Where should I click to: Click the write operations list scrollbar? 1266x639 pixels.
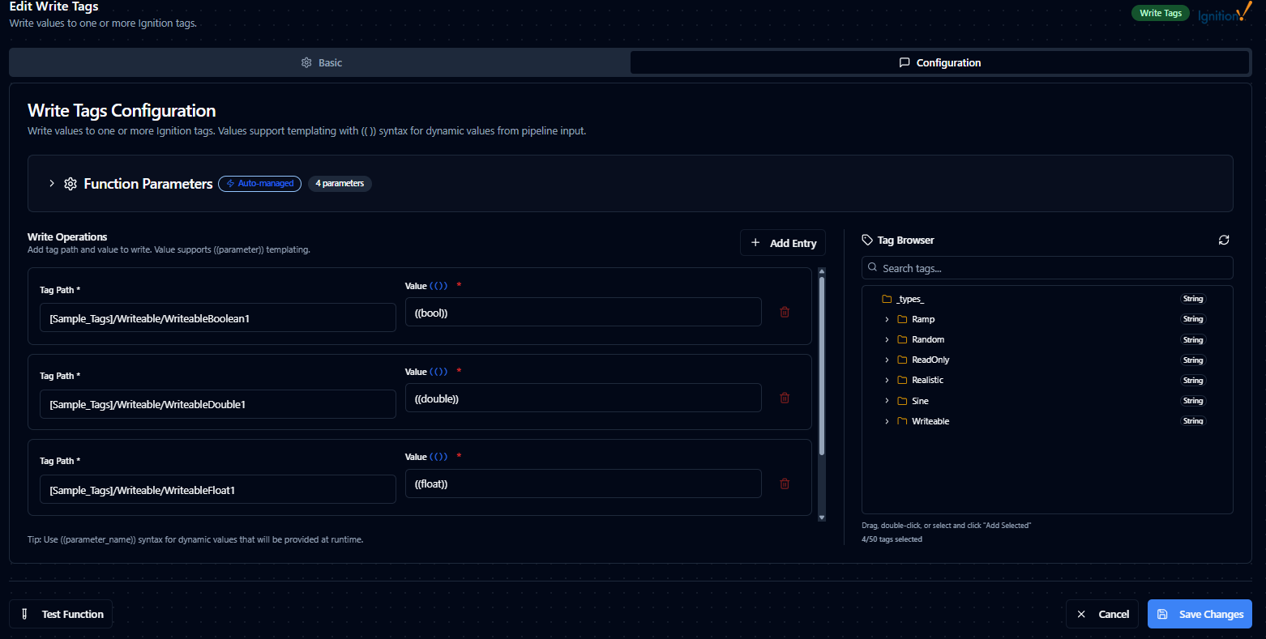pos(822,364)
